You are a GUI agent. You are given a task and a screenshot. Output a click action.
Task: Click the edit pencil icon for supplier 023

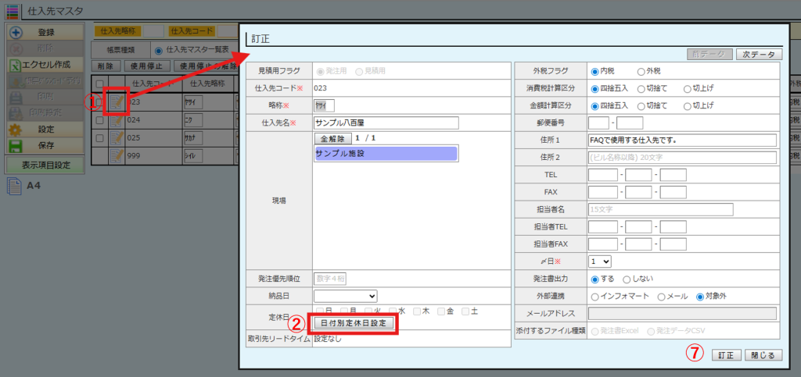pyautogui.click(x=117, y=101)
